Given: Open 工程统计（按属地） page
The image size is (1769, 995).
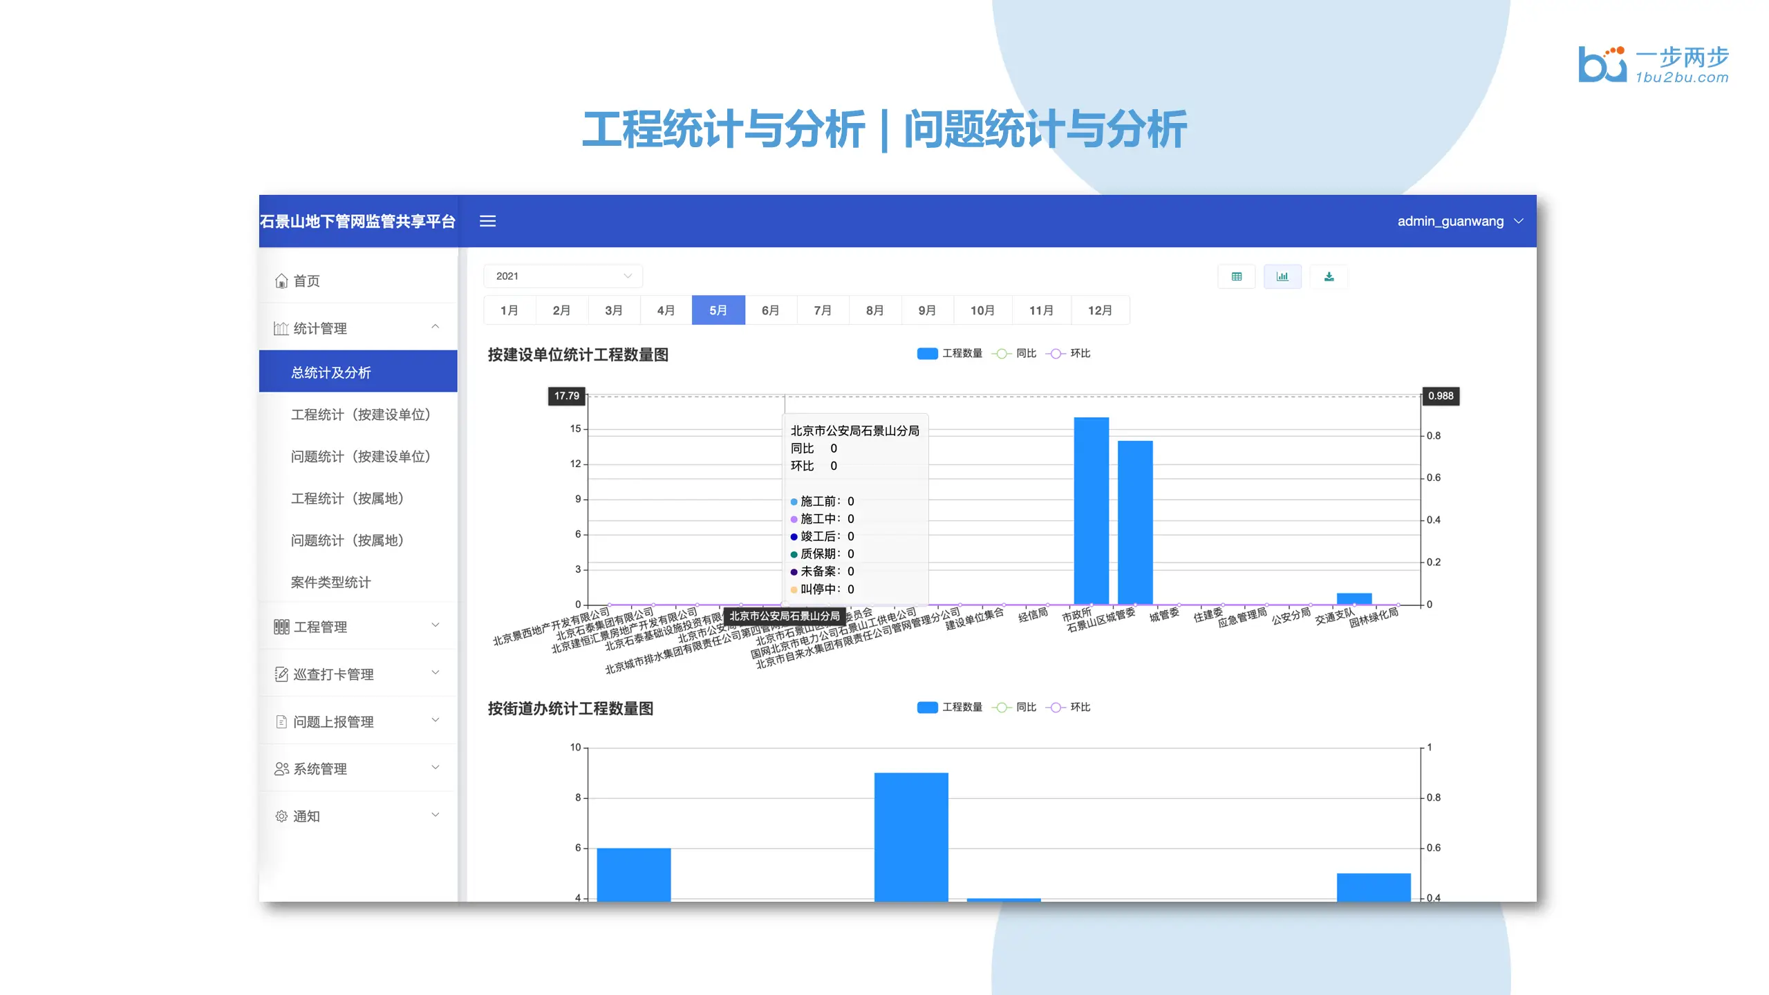Looking at the screenshot, I should click(x=347, y=498).
